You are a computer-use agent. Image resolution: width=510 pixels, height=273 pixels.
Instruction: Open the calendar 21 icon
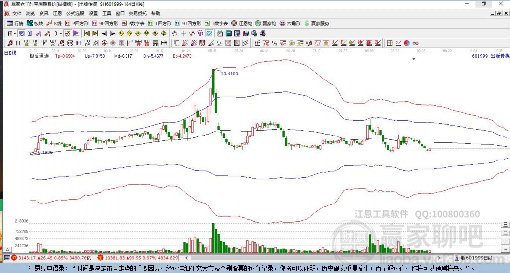[x=220, y=33]
